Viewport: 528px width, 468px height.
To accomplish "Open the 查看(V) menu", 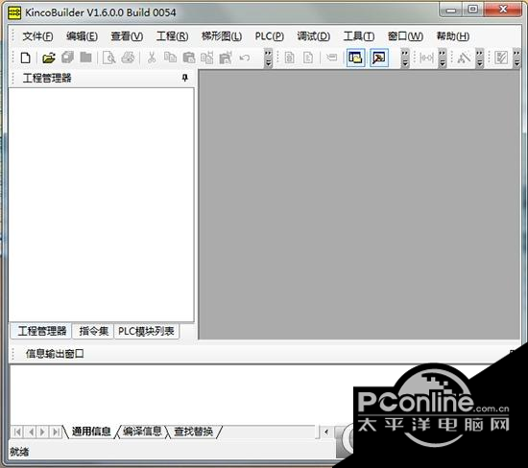I will click(127, 36).
